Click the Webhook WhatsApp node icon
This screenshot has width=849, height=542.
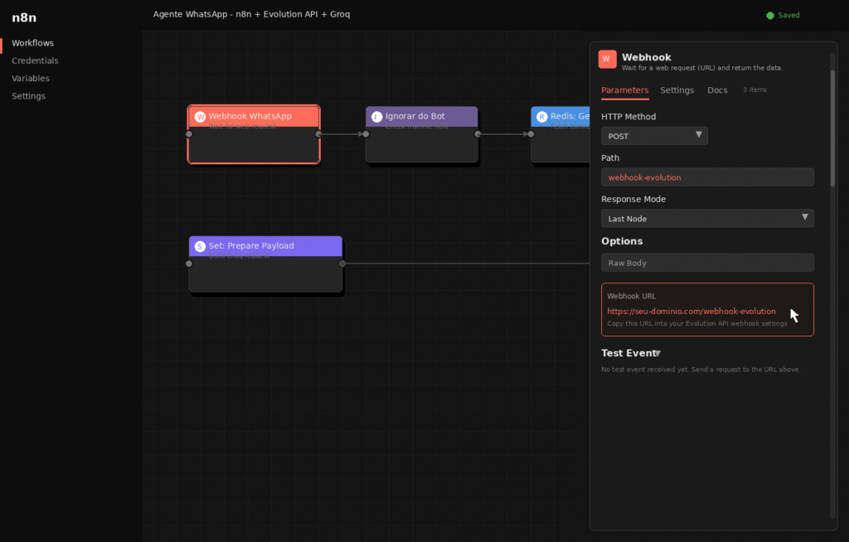coord(200,116)
